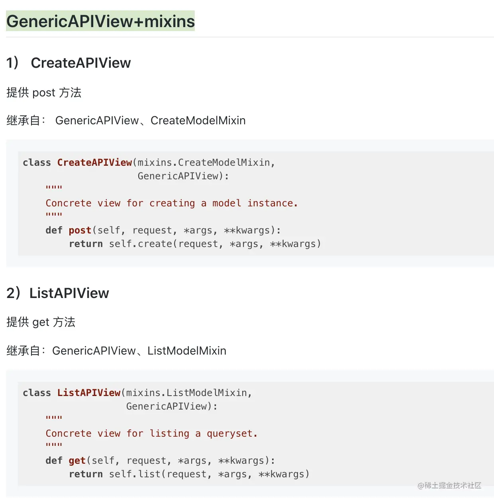Viewport: 494px width, 502px height.
Task: Click the red ListAPIView class name in code
Action: pyautogui.click(x=89, y=393)
